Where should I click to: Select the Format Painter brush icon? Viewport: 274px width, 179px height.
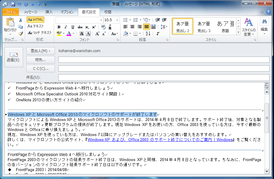tap(21, 33)
